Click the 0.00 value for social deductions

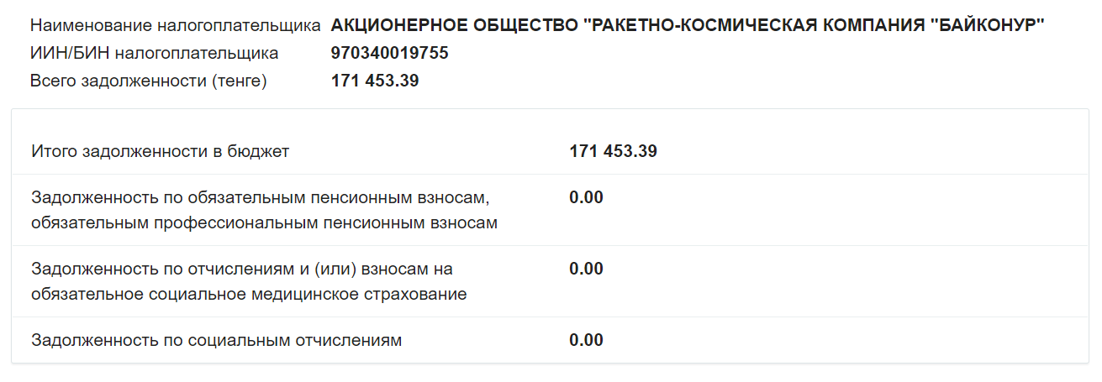(586, 341)
